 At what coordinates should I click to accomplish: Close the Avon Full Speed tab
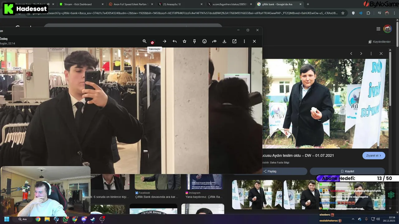[x=152, y=4]
